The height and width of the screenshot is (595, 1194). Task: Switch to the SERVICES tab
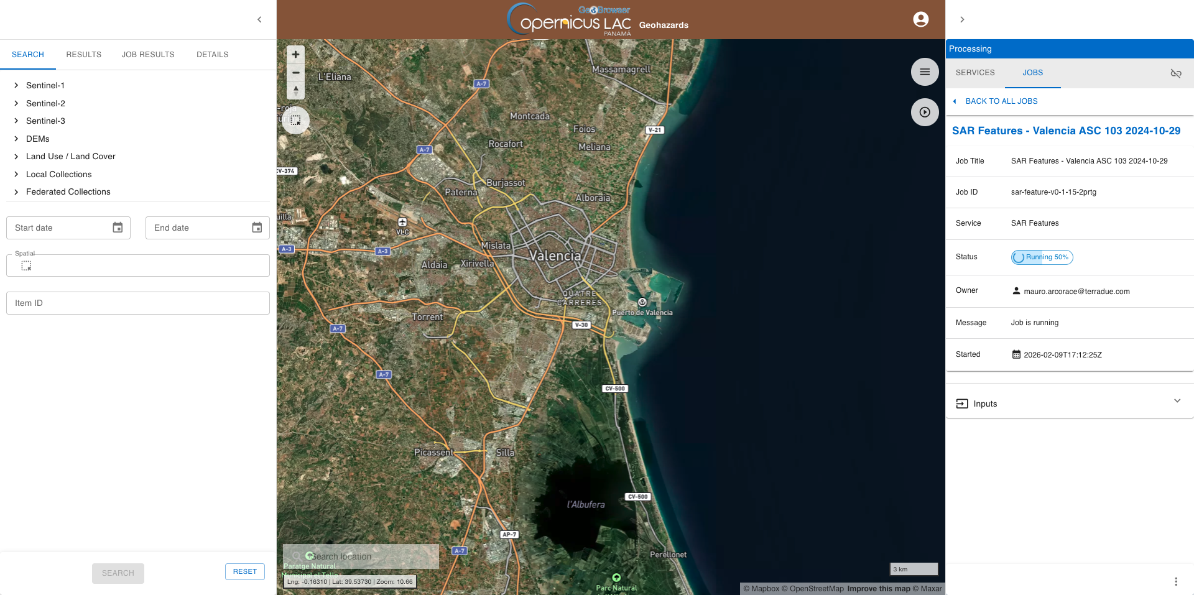coord(975,73)
